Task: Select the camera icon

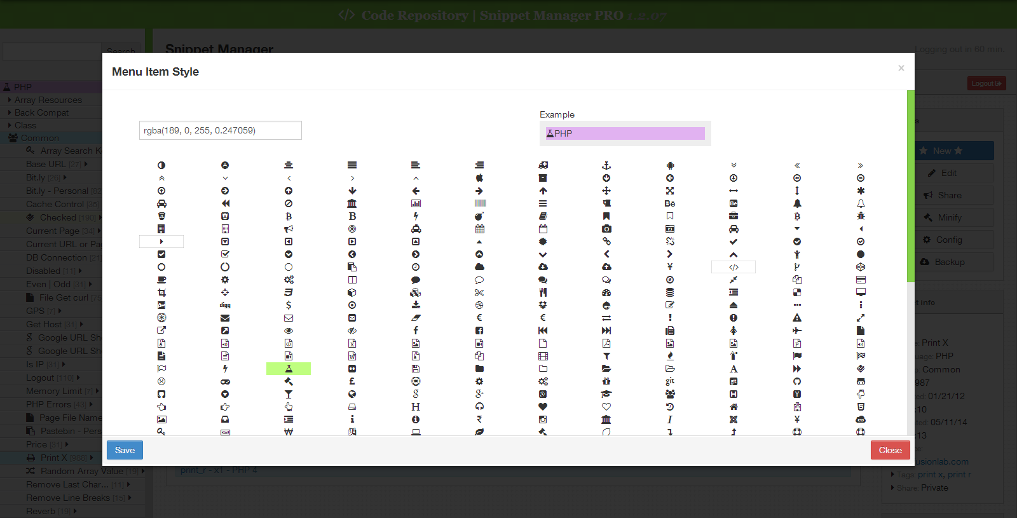Action: [606, 229]
